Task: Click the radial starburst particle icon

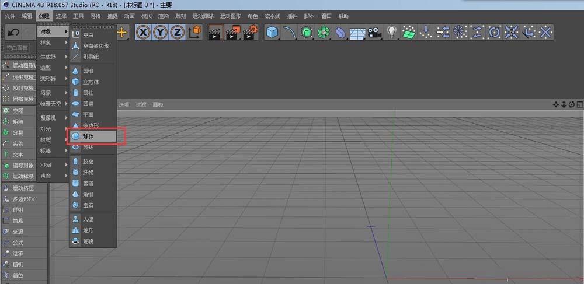Action: [460, 33]
